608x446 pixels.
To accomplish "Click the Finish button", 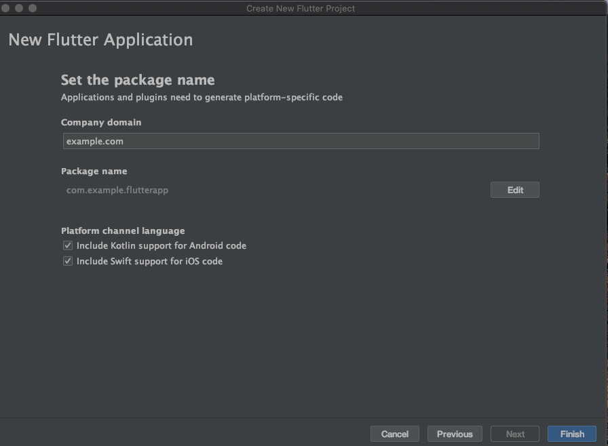I will (571, 434).
